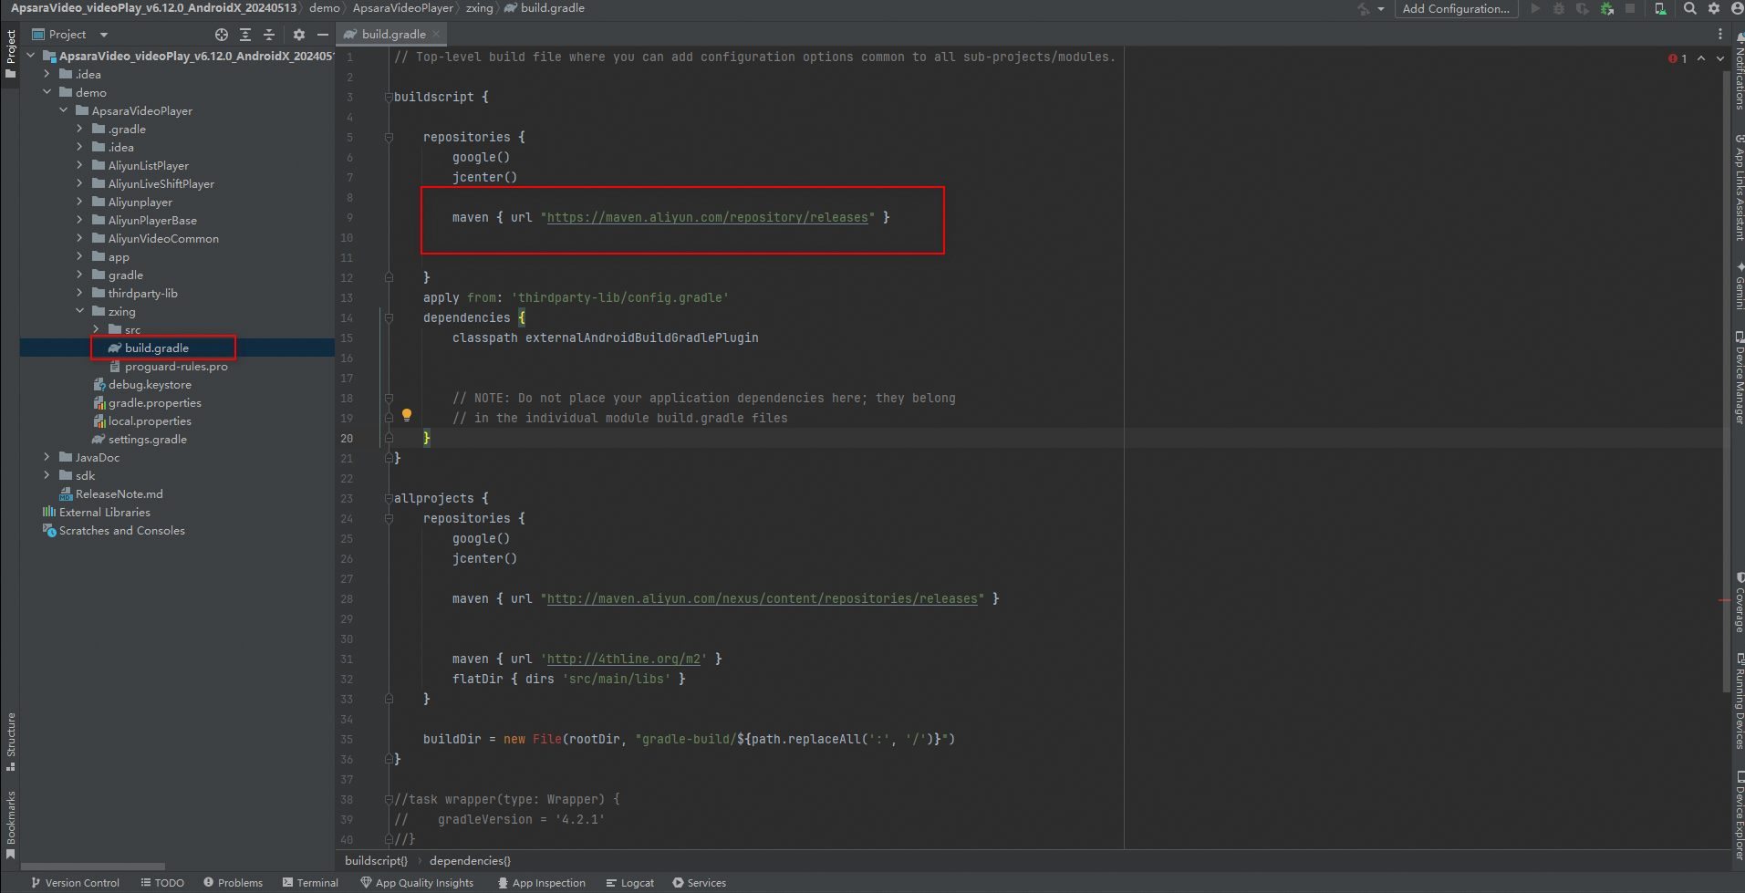Click Collapse All icon in Project panel
This screenshot has height=893, width=1745.
[x=269, y=35]
